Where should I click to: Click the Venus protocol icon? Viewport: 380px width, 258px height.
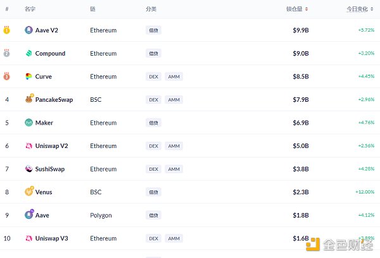pyautogui.click(x=28, y=192)
